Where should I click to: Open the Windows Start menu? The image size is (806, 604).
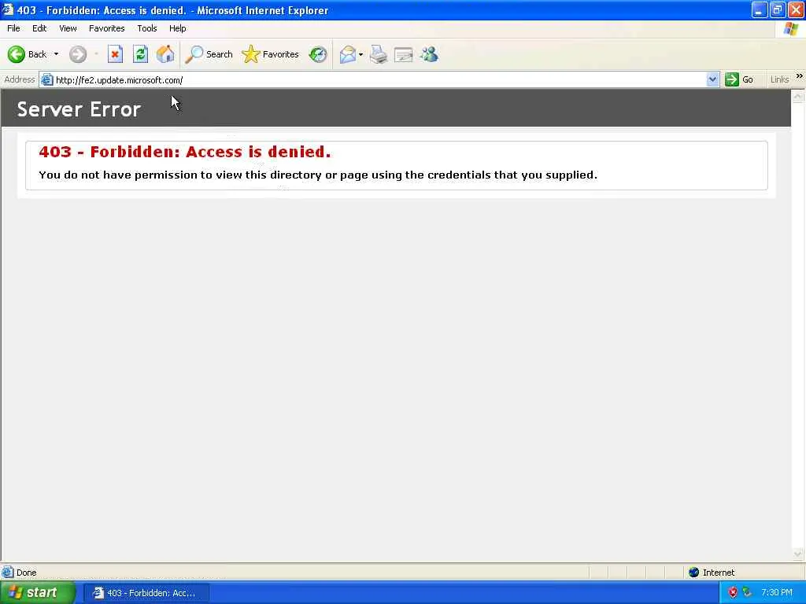[38, 593]
